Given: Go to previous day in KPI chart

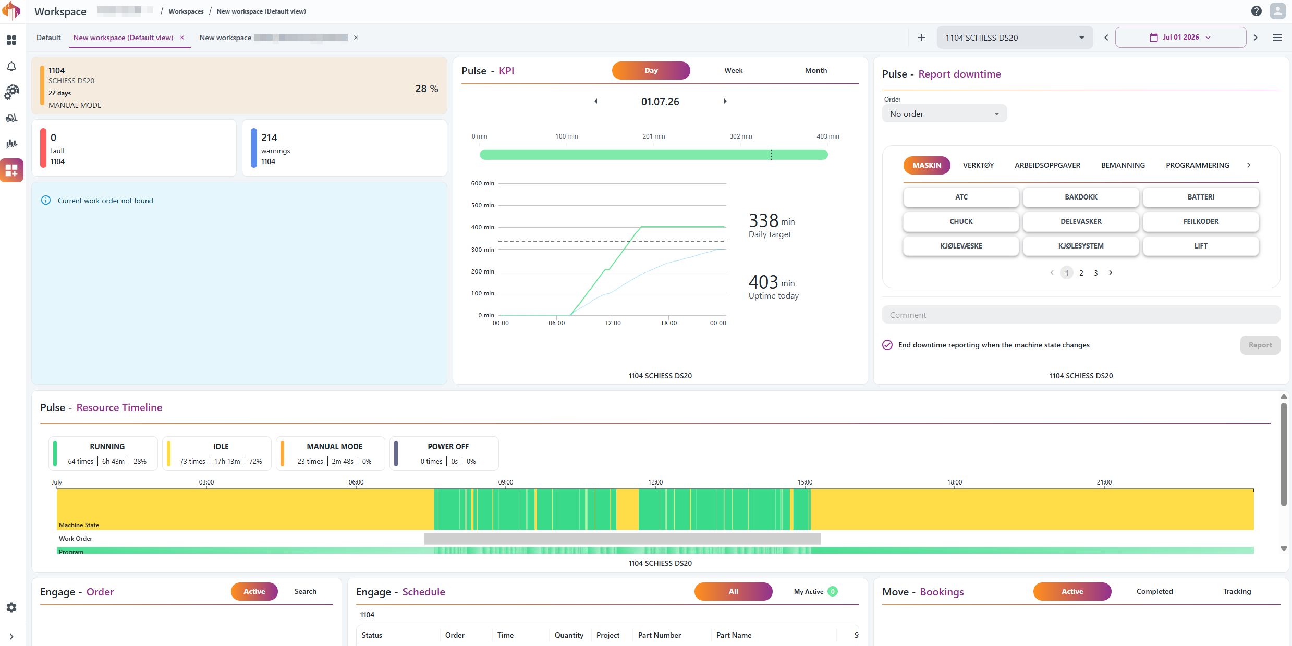Looking at the screenshot, I should coord(596,101).
